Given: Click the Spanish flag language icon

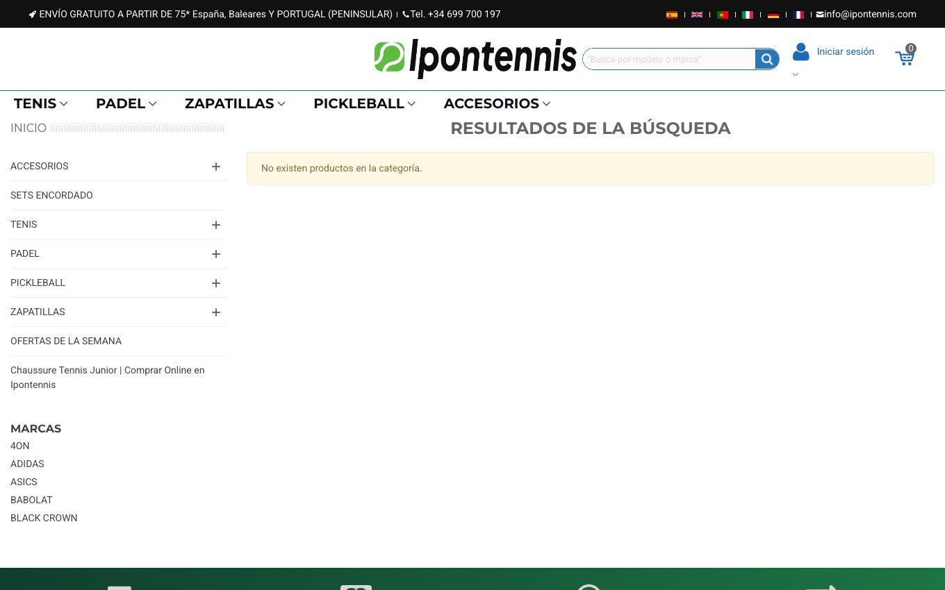Looking at the screenshot, I should [672, 15].
